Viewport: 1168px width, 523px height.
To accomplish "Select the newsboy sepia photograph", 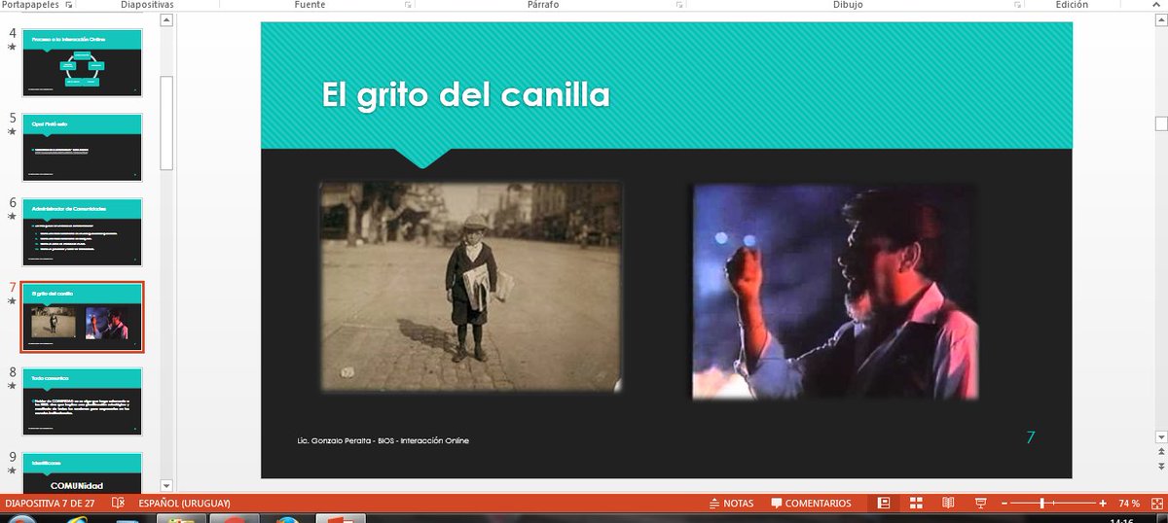I will pyautogui.click(x=470, y=287).
